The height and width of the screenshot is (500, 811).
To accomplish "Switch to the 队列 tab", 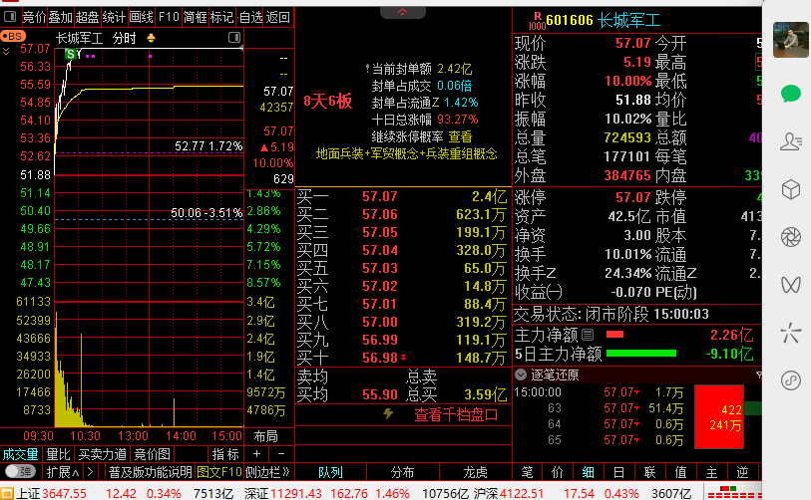I will (x=330, y=472).
